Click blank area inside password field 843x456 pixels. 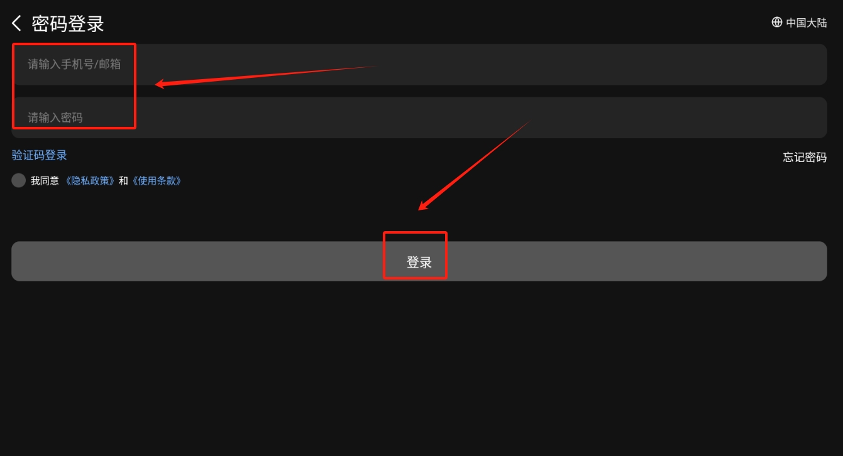tap(503, 117)
